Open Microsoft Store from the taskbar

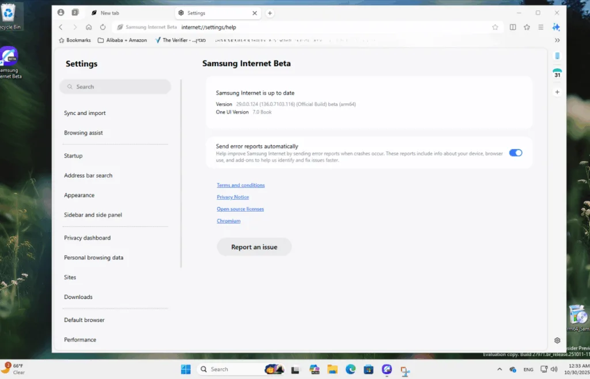tap(368, 369)
